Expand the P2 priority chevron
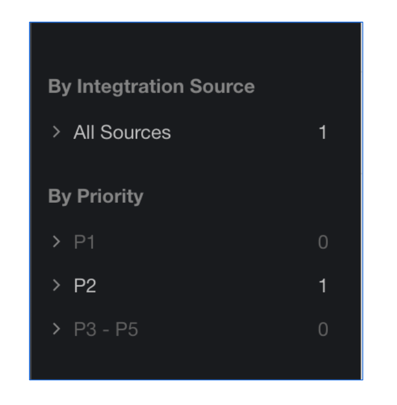Image resolution: width=397 pixels, height=405 pixels. [56, 286]
